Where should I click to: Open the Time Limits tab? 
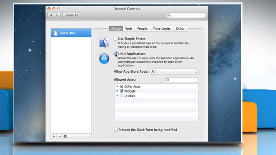point(162,28)
